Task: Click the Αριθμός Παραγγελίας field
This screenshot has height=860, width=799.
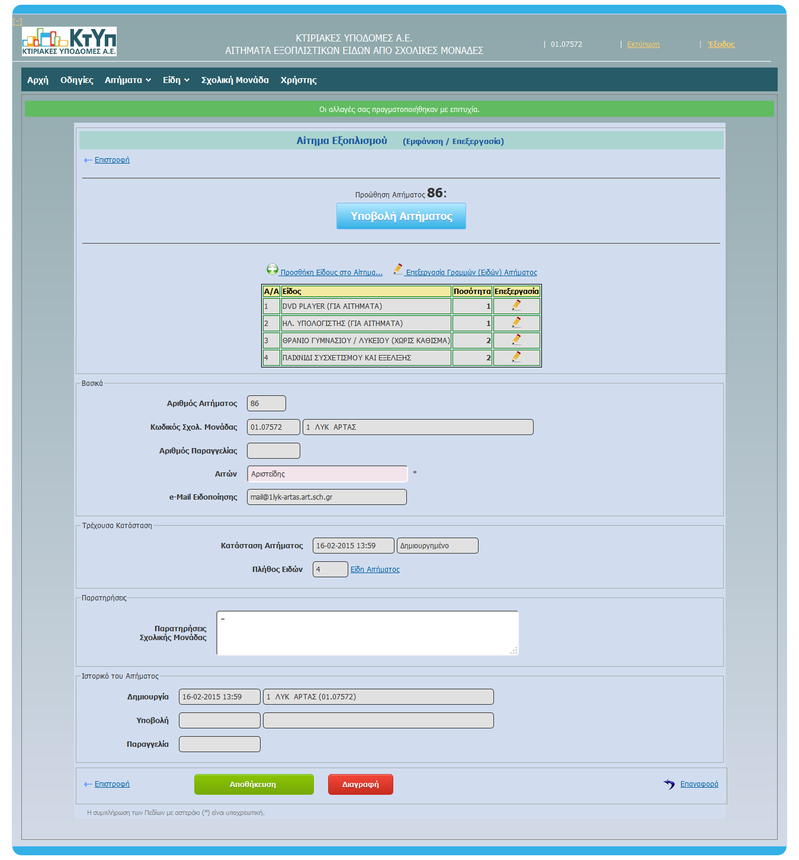Action: coord(274,450)
